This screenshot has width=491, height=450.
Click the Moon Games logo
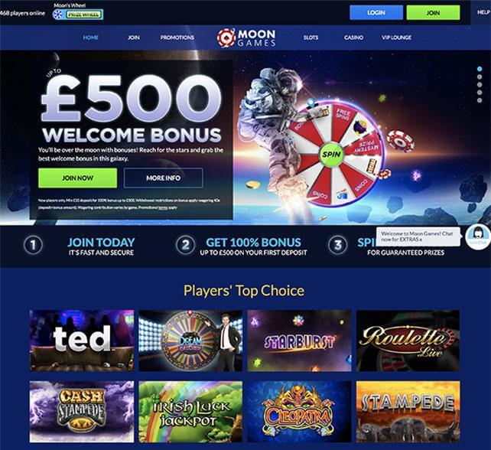tap(246, 37)
